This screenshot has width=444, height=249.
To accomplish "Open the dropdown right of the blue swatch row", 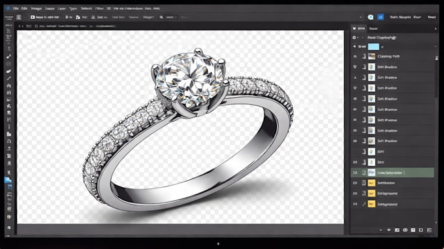I will (x=436, y=47).
